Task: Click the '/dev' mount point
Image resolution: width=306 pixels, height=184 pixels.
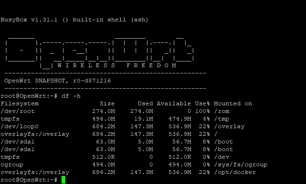Action: [222, 157]
